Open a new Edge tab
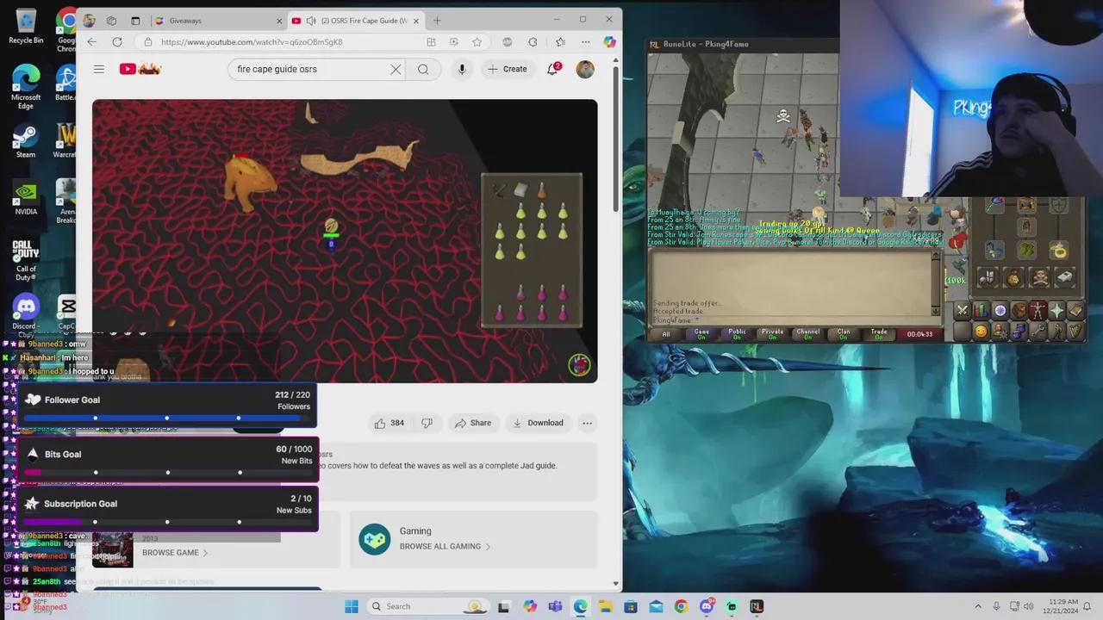 tap(437, 21)
